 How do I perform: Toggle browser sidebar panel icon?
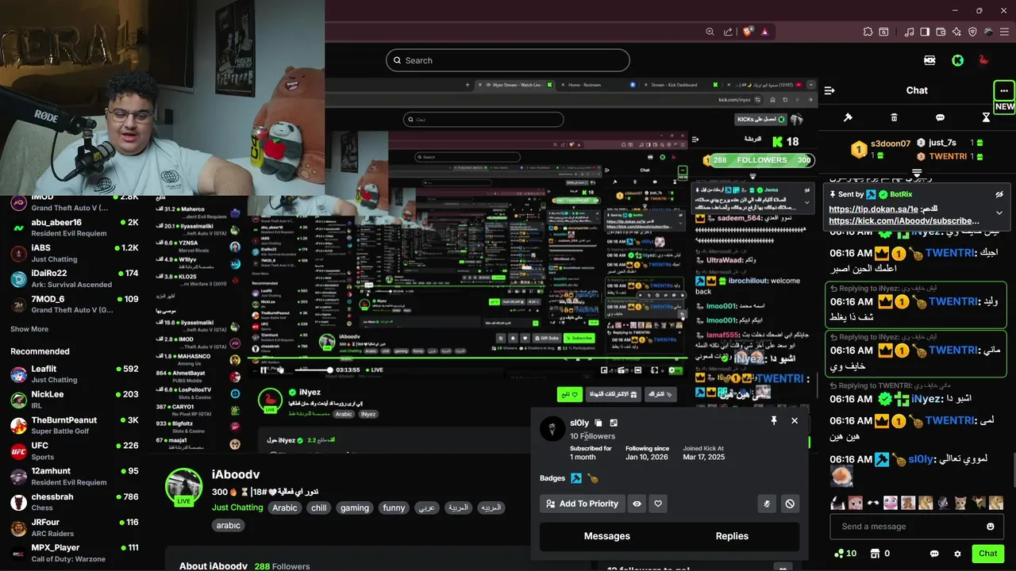click(x=924, y=32)
